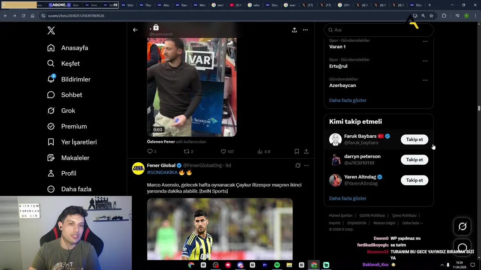Open Grok icon on Fener Global post

[x=298, y=165]
